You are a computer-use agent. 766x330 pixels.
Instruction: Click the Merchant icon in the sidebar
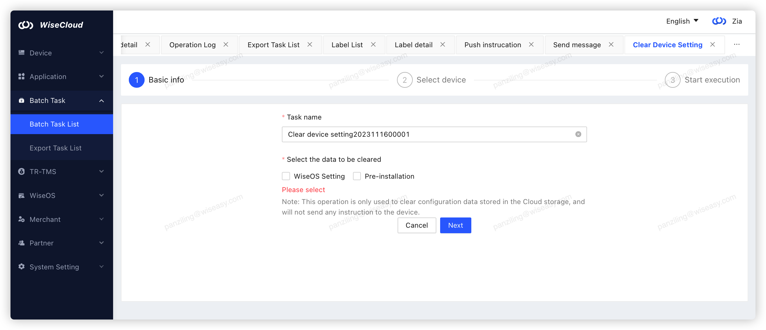(x=21, y=219)
